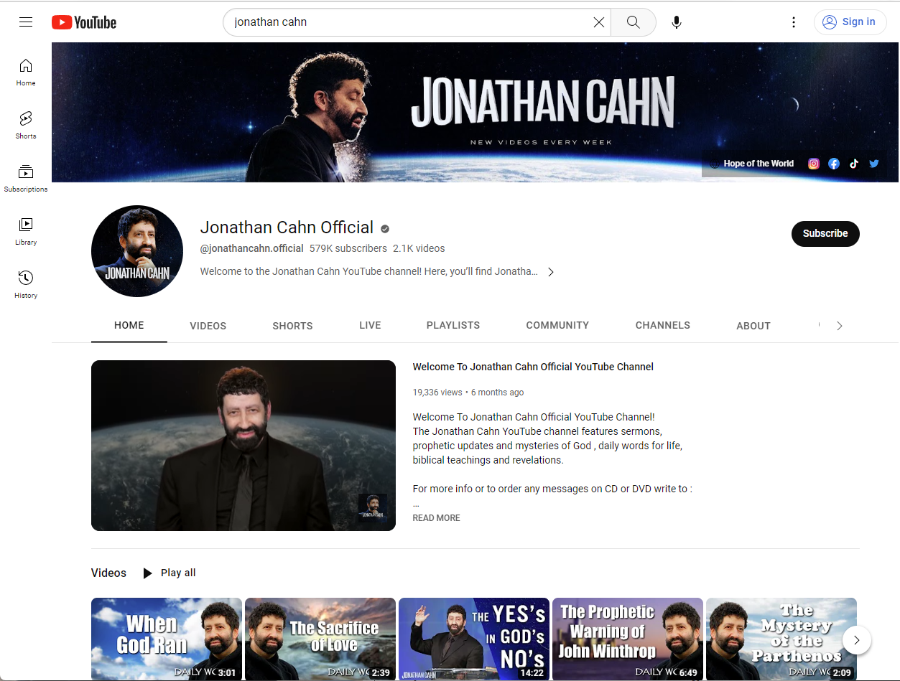This screenshot has height=681, width=900.
Task: Subscribe to Jonathan Cahn Official
Action: (x=825, y=234)
